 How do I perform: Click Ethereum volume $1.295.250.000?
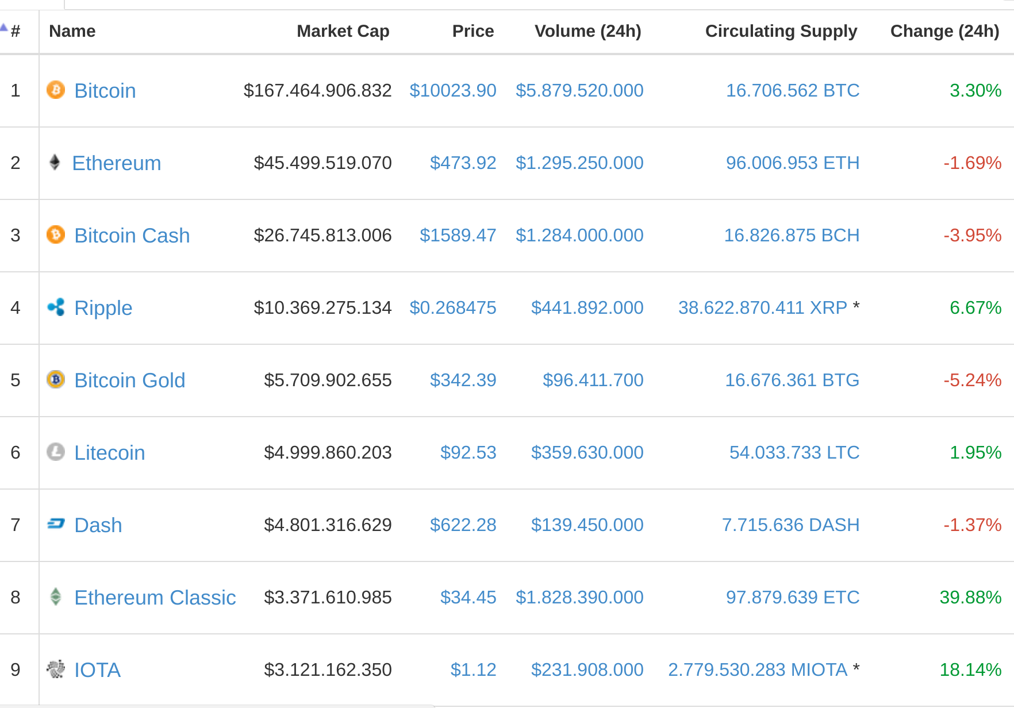click(x=579, y=163)
